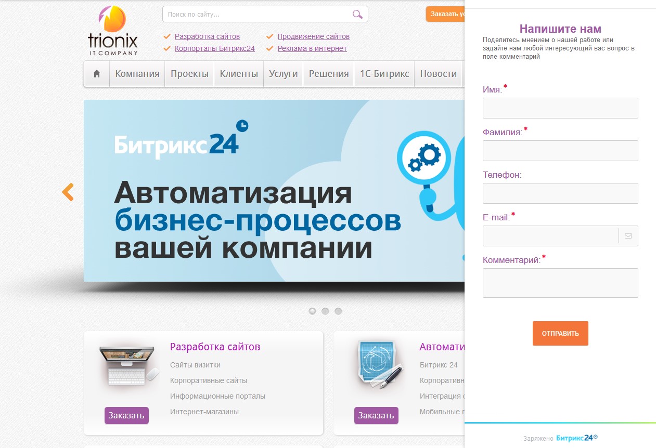Viewport: 656px width, 448px height.
Task: Focus the Имя input field
Action: [560, 108]
